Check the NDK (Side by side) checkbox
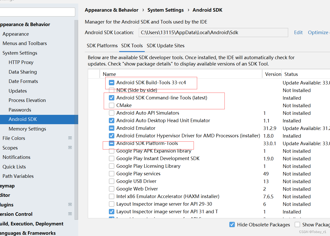Image resolution: width=330 pixels, height=236 pixels. tap(112, 90)
